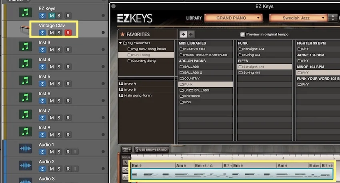
Task: Collapse the My Favorites folder
Action: (120, 43)
